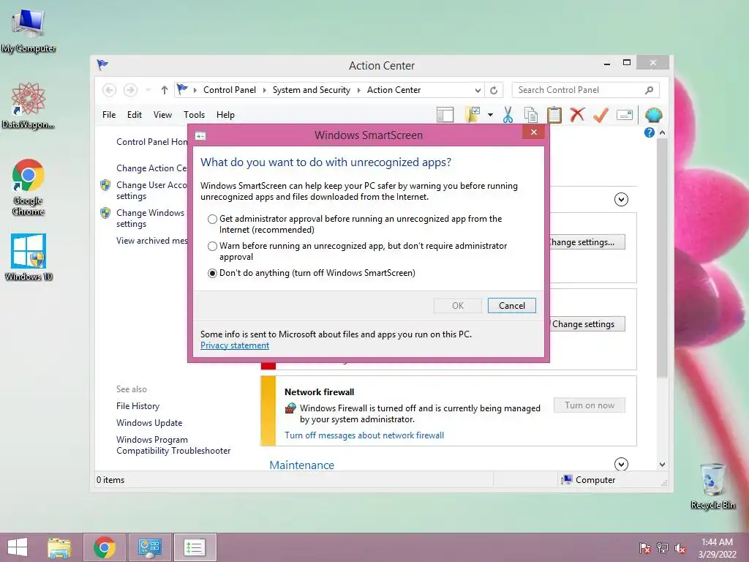Click the Cut scissors icon in toolbar
This screenshot has width=749, height=562.
508,115
